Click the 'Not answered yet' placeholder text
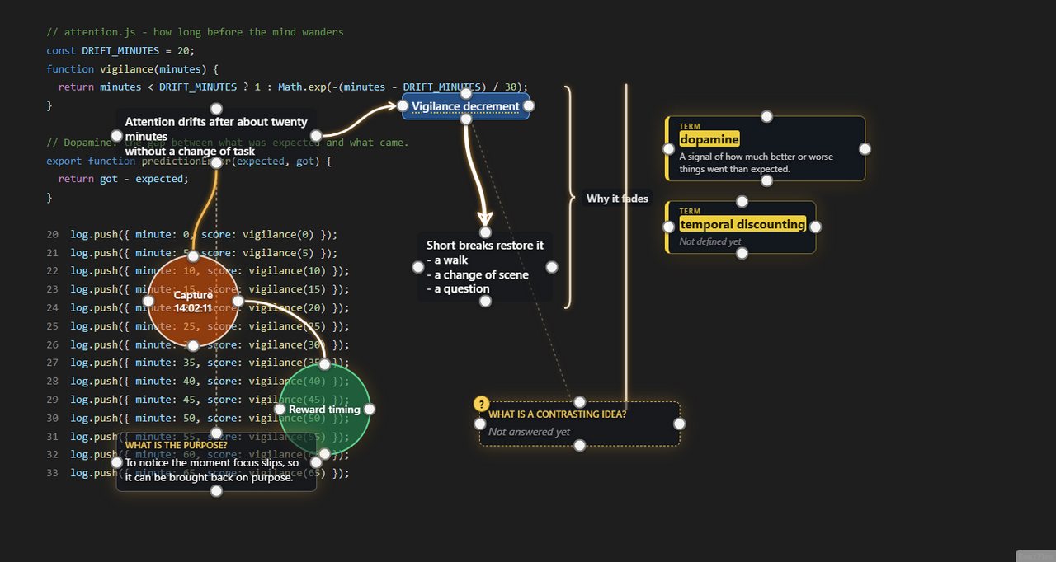This screenshot has width=1056, height=562. click(x=529, y=432)
